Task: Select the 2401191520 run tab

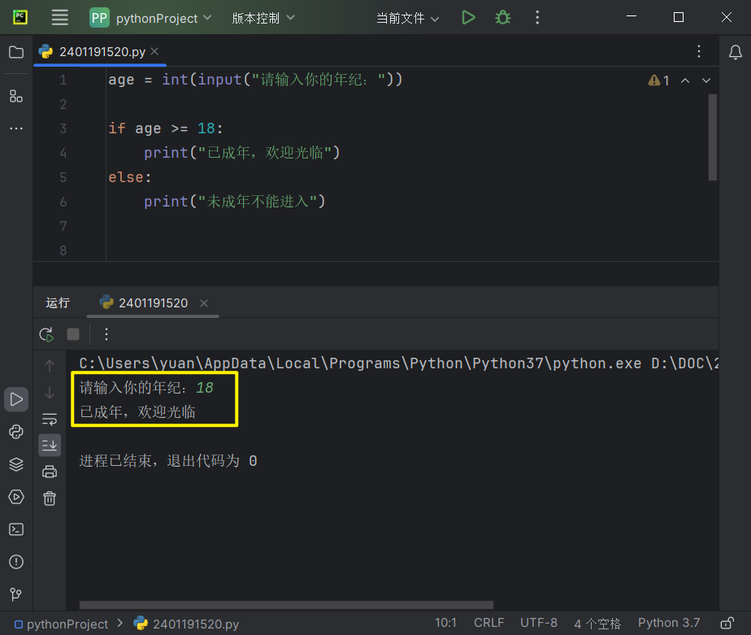Action: pos(153,303)
